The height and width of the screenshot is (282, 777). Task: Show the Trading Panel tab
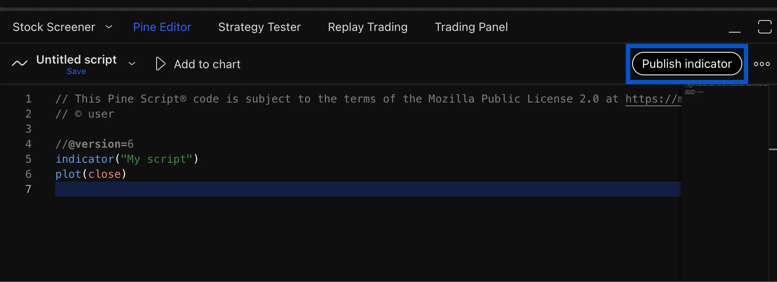471,27
